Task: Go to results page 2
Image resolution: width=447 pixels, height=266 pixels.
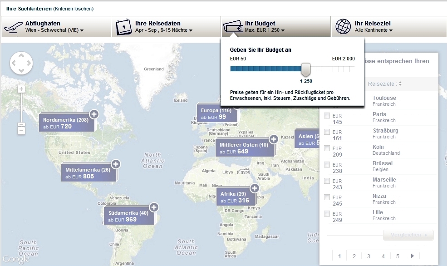Action: tap(354, 256)
